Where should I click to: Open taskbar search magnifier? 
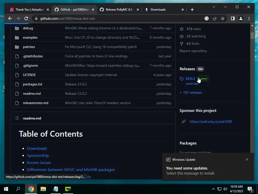coord(18,189)
